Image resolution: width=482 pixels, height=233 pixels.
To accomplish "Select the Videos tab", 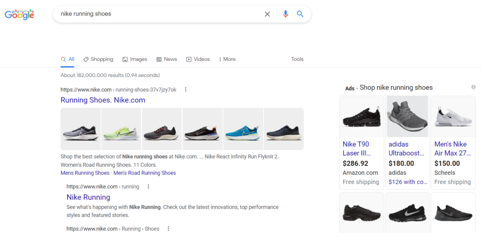I will click(x=198, y=60).
